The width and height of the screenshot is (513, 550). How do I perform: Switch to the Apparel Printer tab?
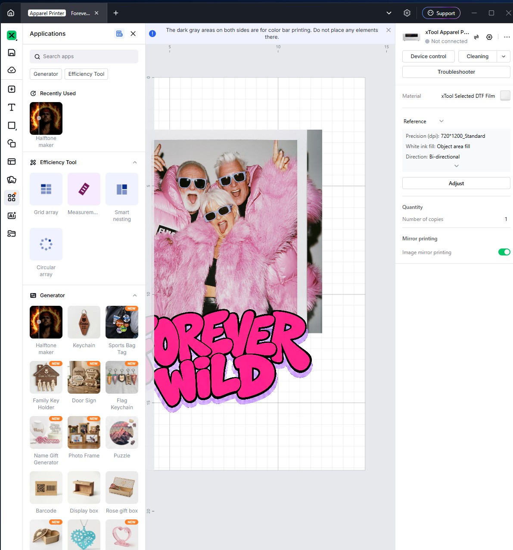(x=47, y=13)
